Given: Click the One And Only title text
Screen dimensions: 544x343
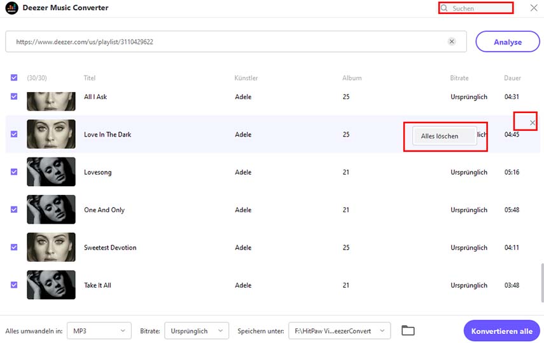Looking at the screenshot, I should tap(104, 210).
